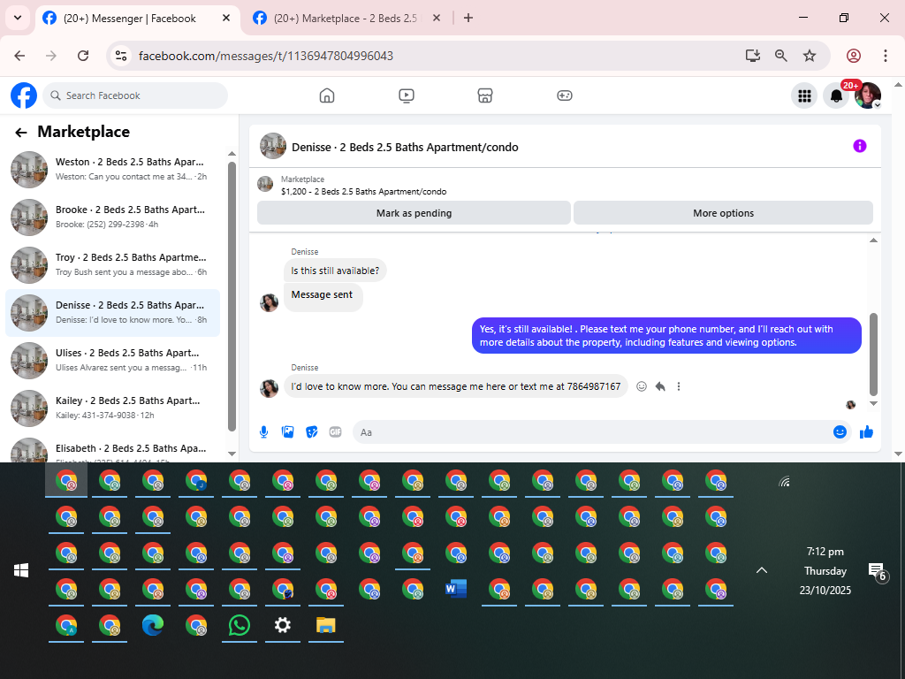Mark the listing as pending
The width and height of the screenshot is (905, 679).
tap(414, 213)
